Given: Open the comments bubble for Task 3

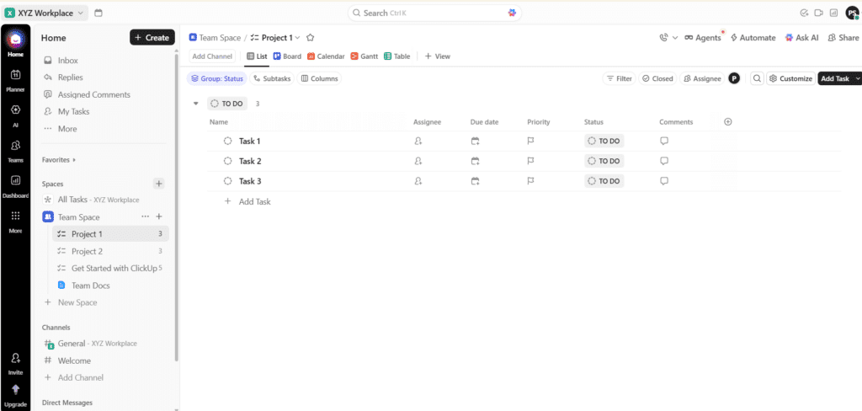Looking at the screenshot, I should (664, 181).
